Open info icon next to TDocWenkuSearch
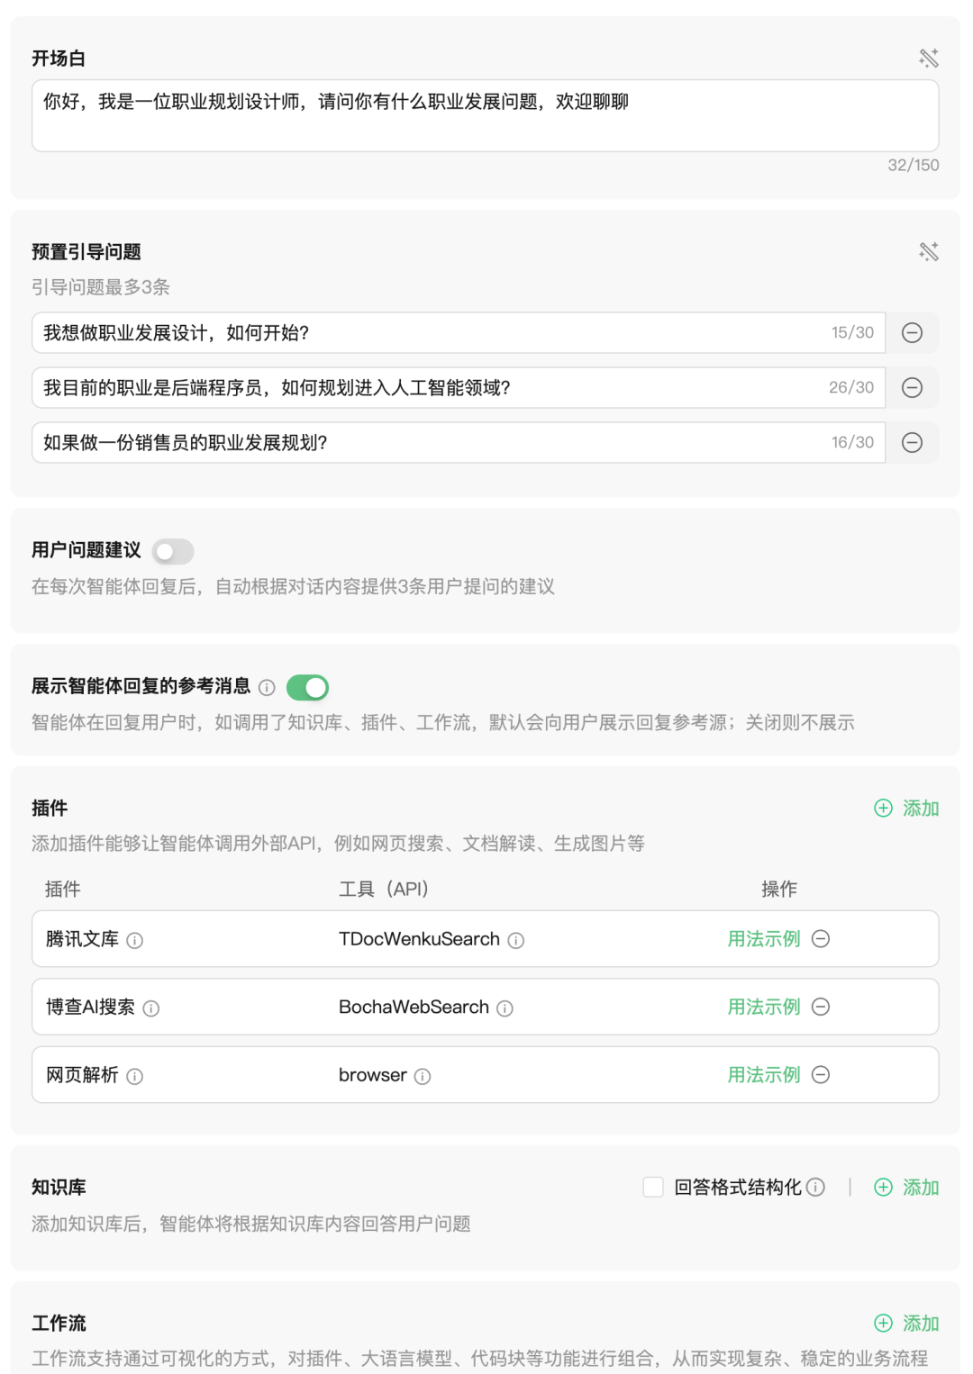Viewport: 973px width, 1374px height. pos(516,941)
